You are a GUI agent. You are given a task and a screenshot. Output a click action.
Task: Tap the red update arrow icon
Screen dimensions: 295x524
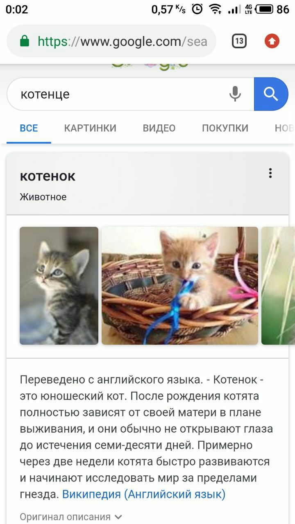pos(272,41)
